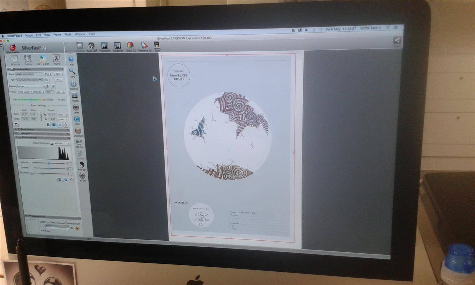Click the IPTC button
The image size is (475, 285).
[59, 80]
